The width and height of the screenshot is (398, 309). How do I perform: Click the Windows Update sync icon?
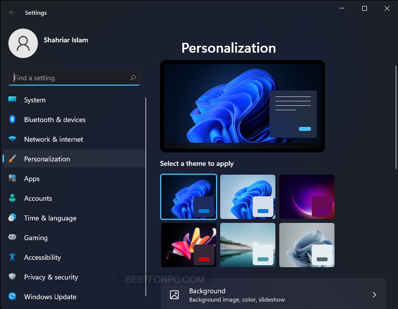pos(12,296)
